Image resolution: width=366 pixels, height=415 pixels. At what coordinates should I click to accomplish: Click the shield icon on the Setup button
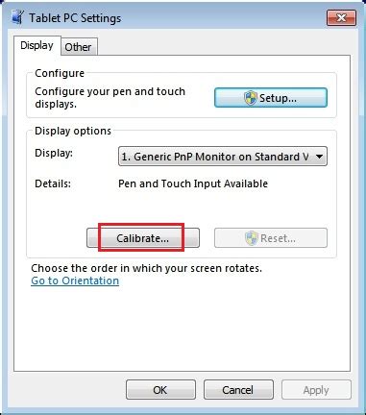coord(251,98)
